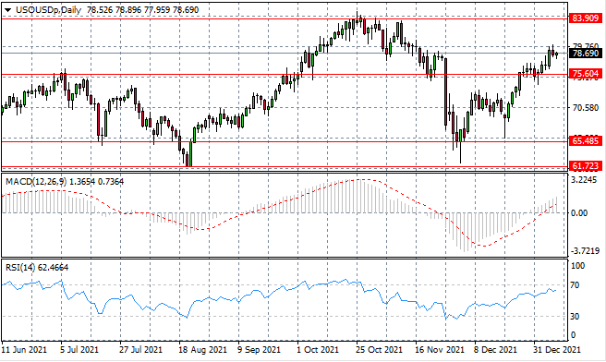606x362 pixels.
Task: Click the MACD lower scale value -3.7219
Action: (585, 251)
